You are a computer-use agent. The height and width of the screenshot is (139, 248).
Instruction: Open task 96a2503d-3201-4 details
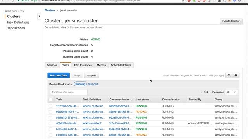pos(67,112)
